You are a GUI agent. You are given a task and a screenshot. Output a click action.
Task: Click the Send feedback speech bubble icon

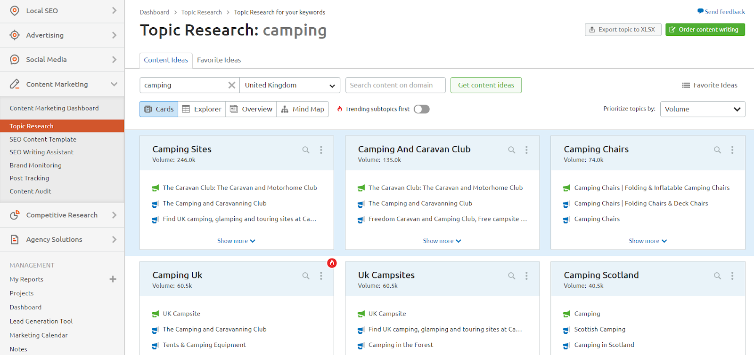701,11
